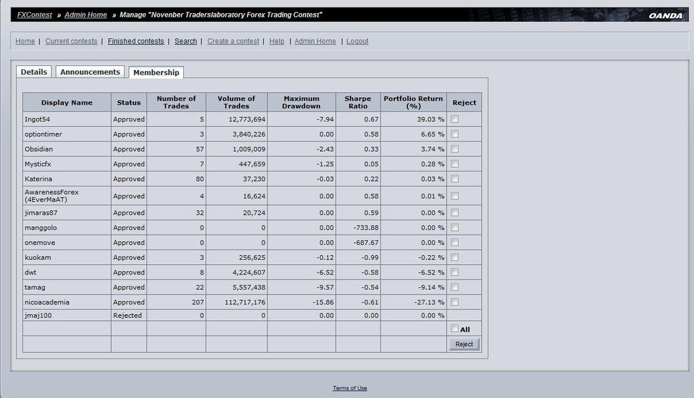Tick the Reject checkbox for onemove

click(x=455, y=243)
